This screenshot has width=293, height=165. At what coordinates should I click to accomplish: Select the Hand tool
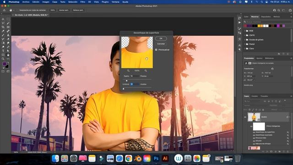8,55
